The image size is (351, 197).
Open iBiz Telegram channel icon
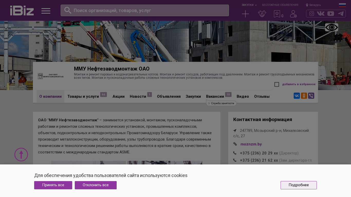[x=341, y=14]
